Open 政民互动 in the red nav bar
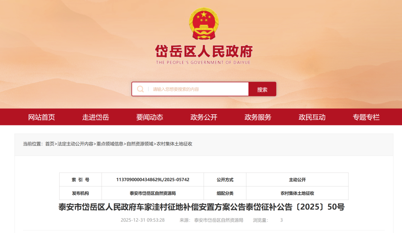402x233 pixels. (312, 117)
